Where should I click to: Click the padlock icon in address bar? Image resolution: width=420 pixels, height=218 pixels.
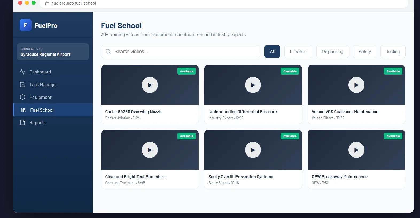coord(47,3)
